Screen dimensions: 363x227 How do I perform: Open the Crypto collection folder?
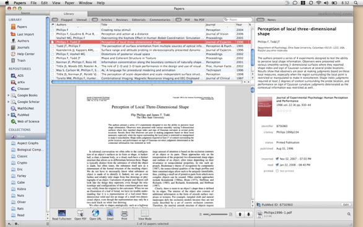coord(19,162)
